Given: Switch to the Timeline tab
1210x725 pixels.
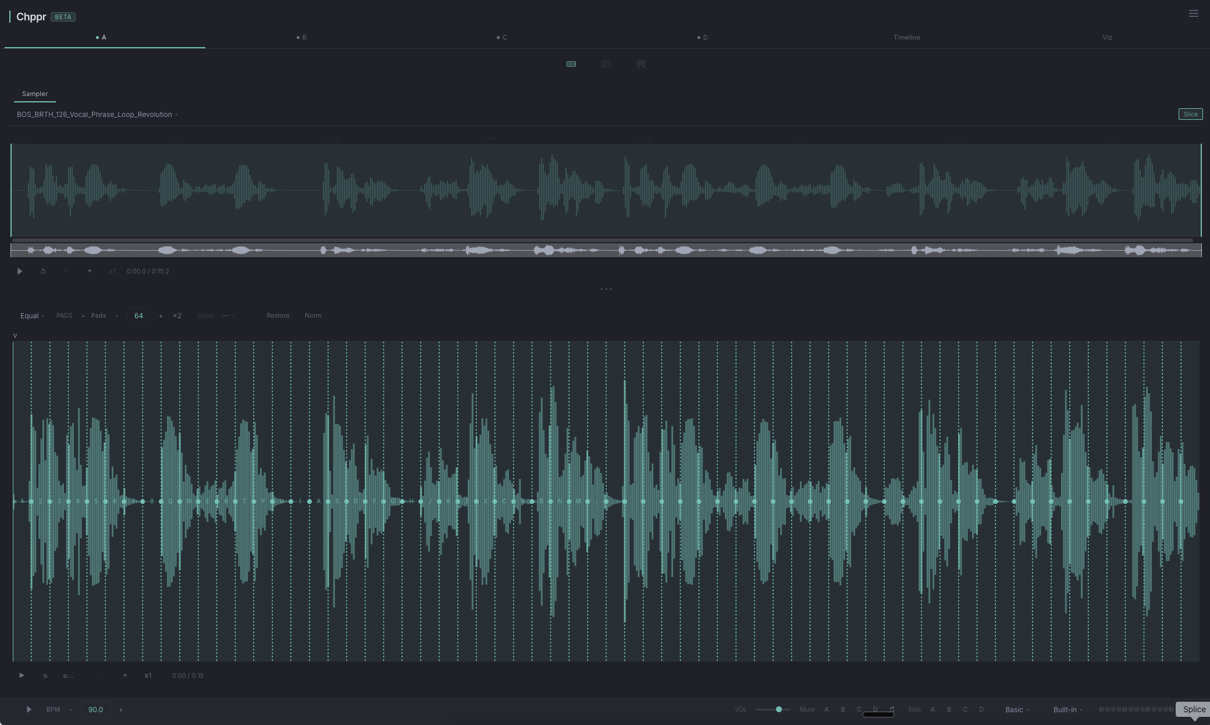Looking at the screenshot, I should coord(906,37).
